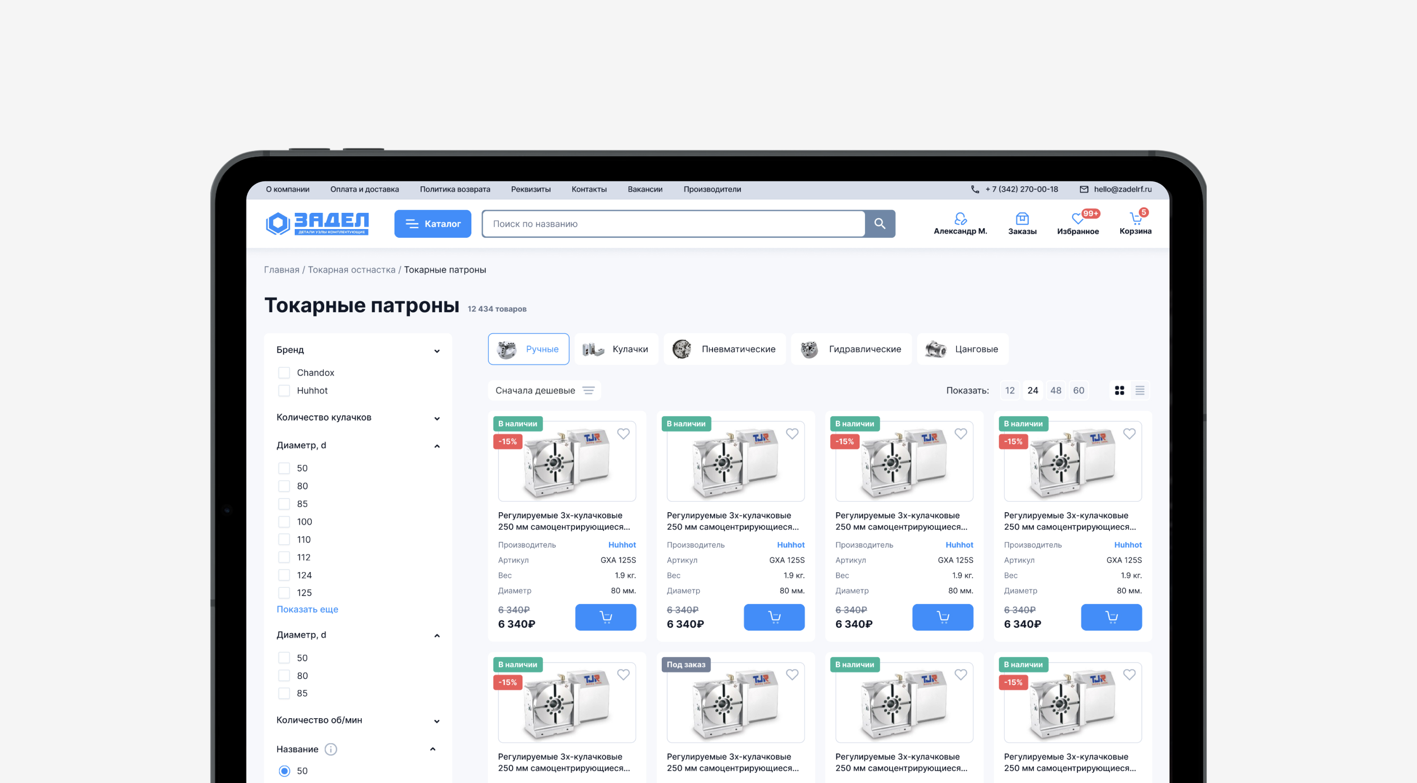Click the search magnifier button

tap(880, 224)
